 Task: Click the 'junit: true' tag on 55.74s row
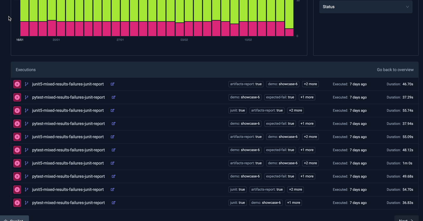coord(237,110)
